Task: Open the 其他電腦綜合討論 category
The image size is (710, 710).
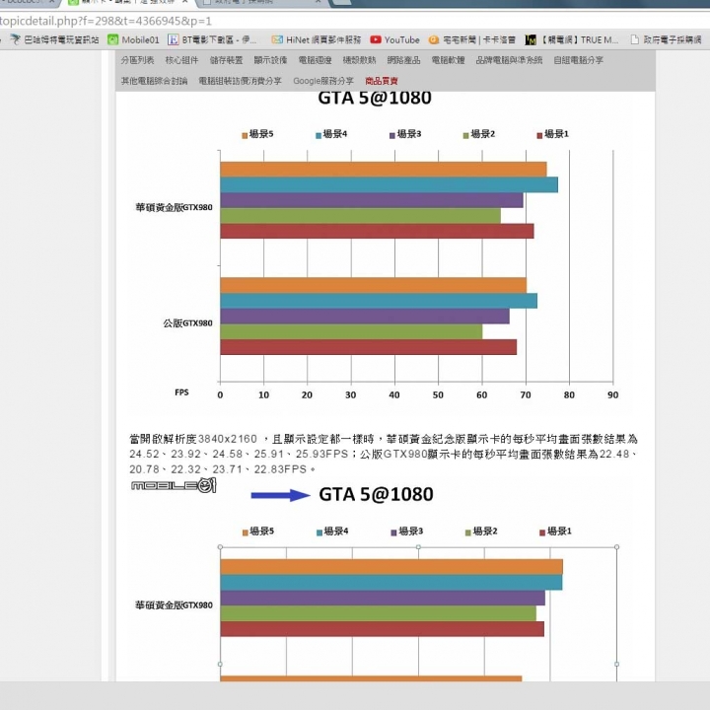Action: 154,81
